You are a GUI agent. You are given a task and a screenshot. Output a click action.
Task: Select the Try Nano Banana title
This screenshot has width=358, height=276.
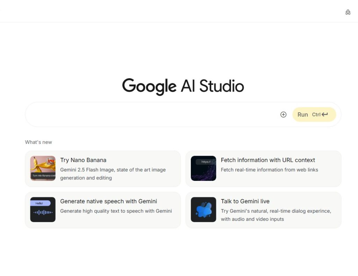point(83,160)
